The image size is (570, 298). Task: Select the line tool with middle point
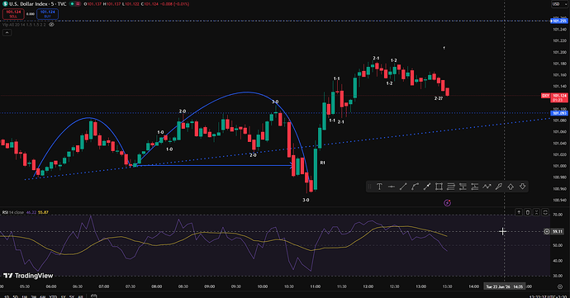click(x=427, y=187)
